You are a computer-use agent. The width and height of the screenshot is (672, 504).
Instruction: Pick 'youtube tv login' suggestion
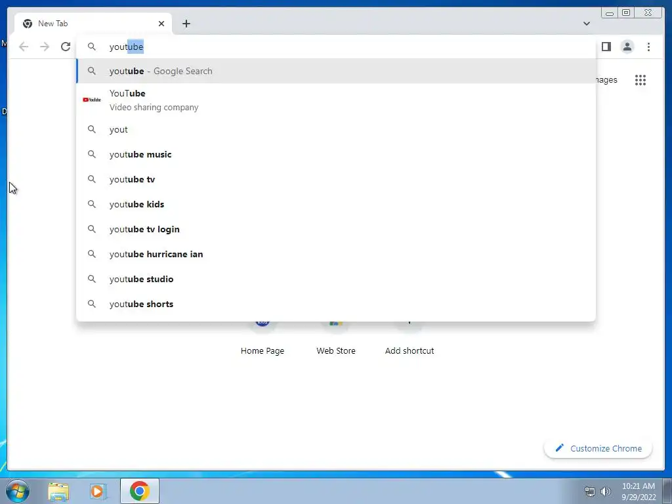pyautogui.click(x=336, y=229)
